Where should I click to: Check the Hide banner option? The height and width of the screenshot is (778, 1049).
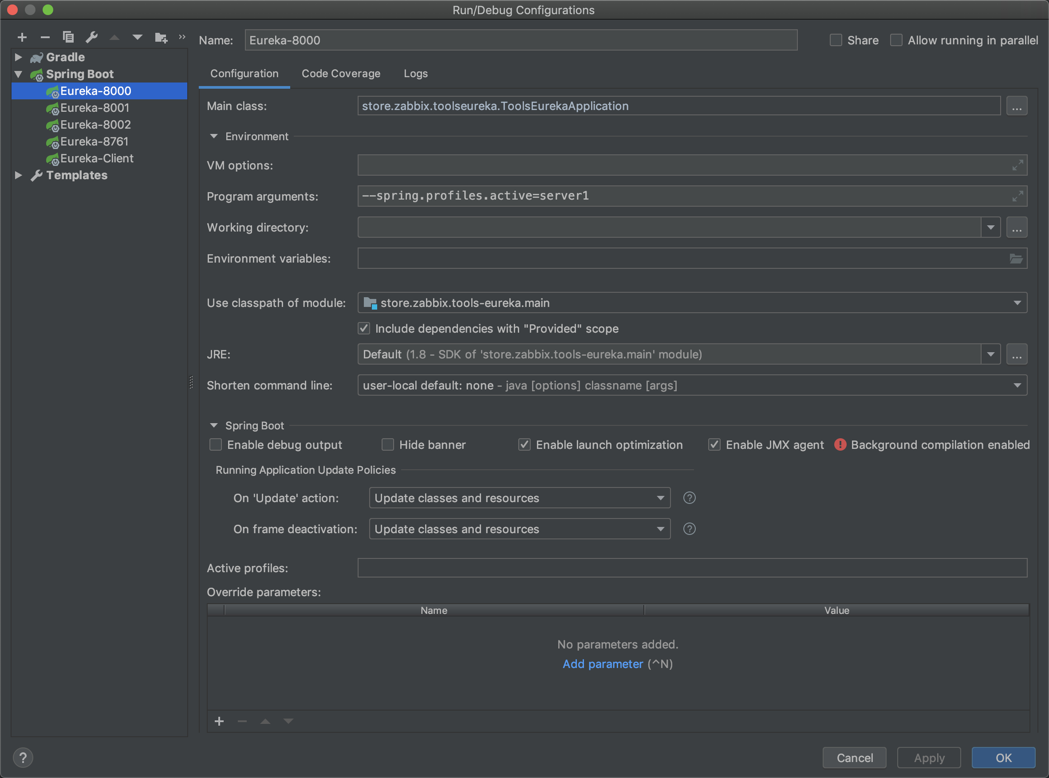tap(388, 444)
